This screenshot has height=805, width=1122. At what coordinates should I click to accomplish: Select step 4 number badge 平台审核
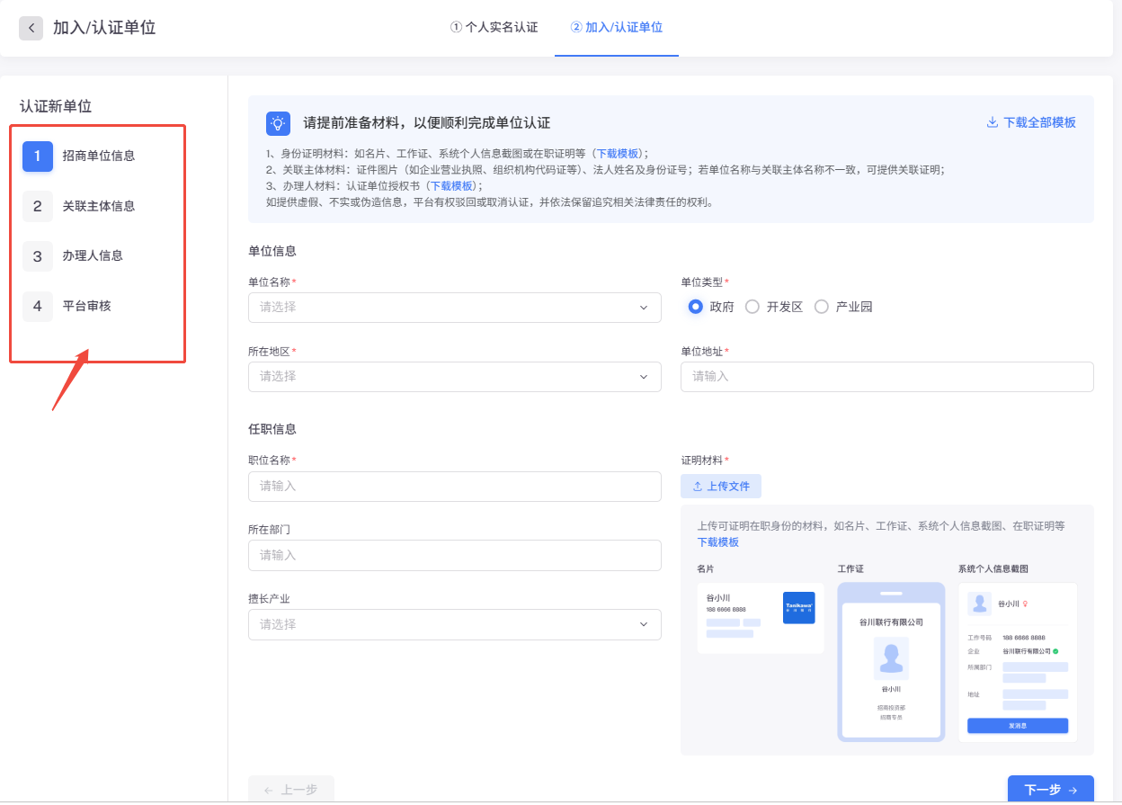point(38,307)
